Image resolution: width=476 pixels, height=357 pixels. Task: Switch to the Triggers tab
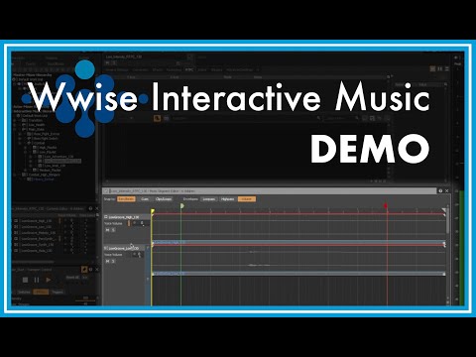tap(58, 292)
